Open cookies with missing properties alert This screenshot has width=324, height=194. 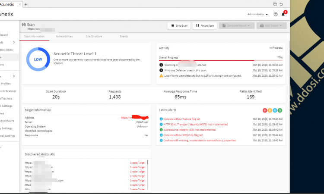tap(200, 141)
